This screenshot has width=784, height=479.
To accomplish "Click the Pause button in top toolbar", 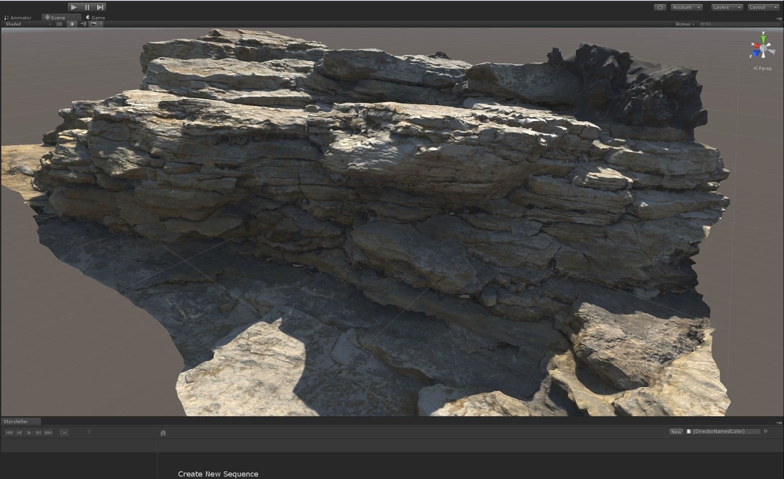I will click(87, 7).
